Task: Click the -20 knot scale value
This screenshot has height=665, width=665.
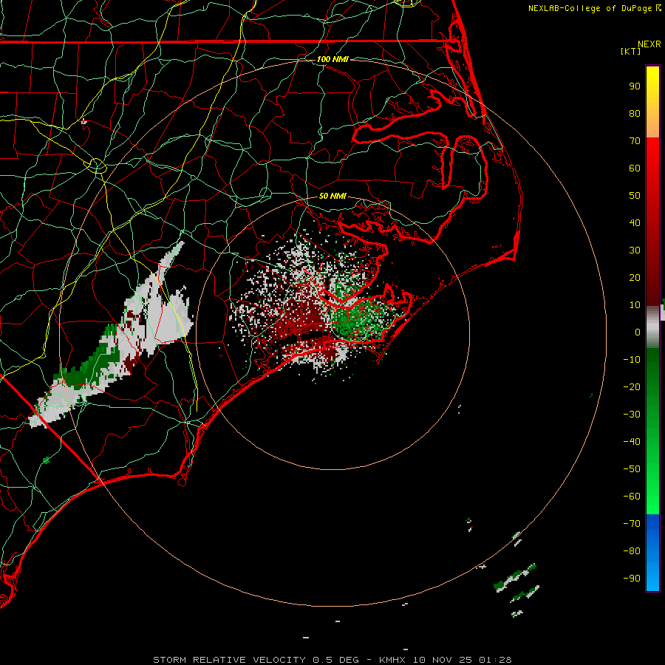Action: pos(632,386)
